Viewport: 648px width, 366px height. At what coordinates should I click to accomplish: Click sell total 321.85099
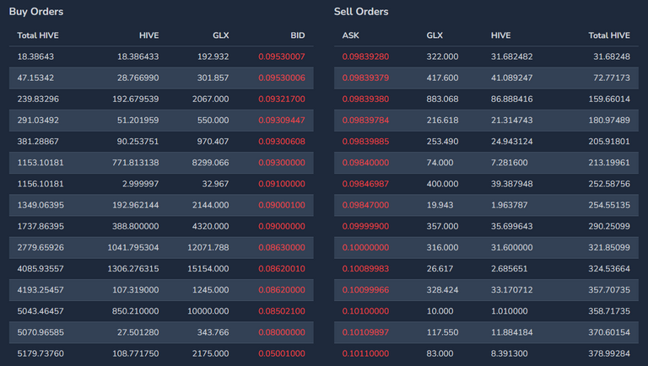(609, 247)
